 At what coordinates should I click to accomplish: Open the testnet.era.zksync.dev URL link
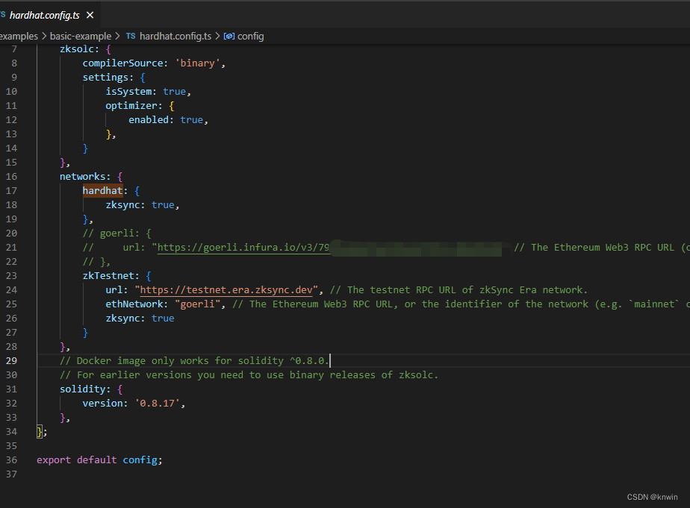point(226,290)
